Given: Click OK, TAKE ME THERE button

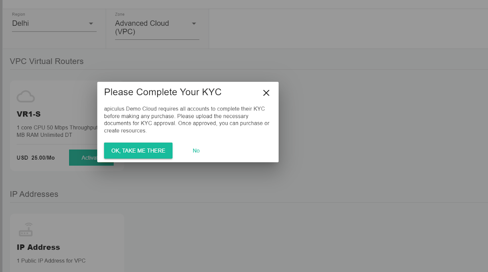Looking at the screenshot, I should (138, 151).
